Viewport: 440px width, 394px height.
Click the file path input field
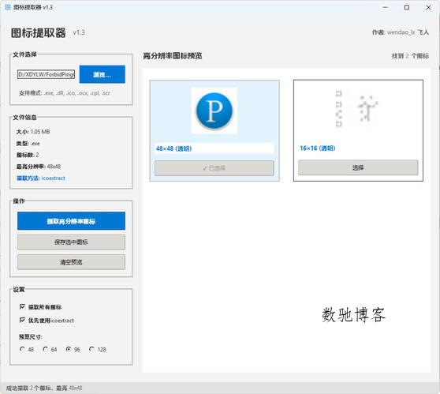point(46,74)
